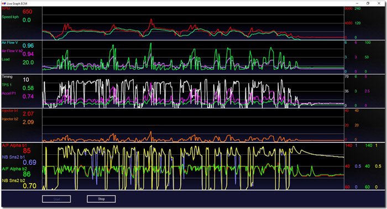387x209 pixels.
Task: Select the Accel P1 label
Action: 9,93
